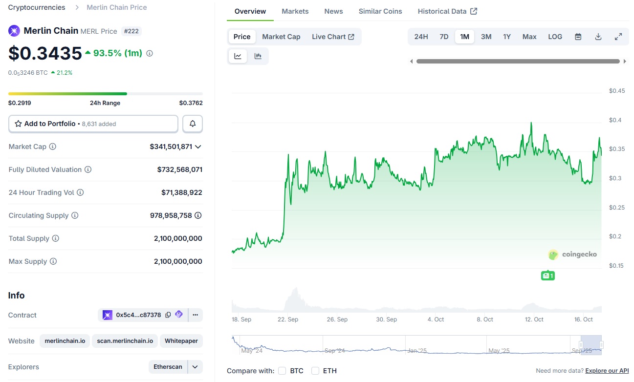The width and height of the screenshot is (634, 382).
Task: Open the Markets tab
Action: point(295,11)
